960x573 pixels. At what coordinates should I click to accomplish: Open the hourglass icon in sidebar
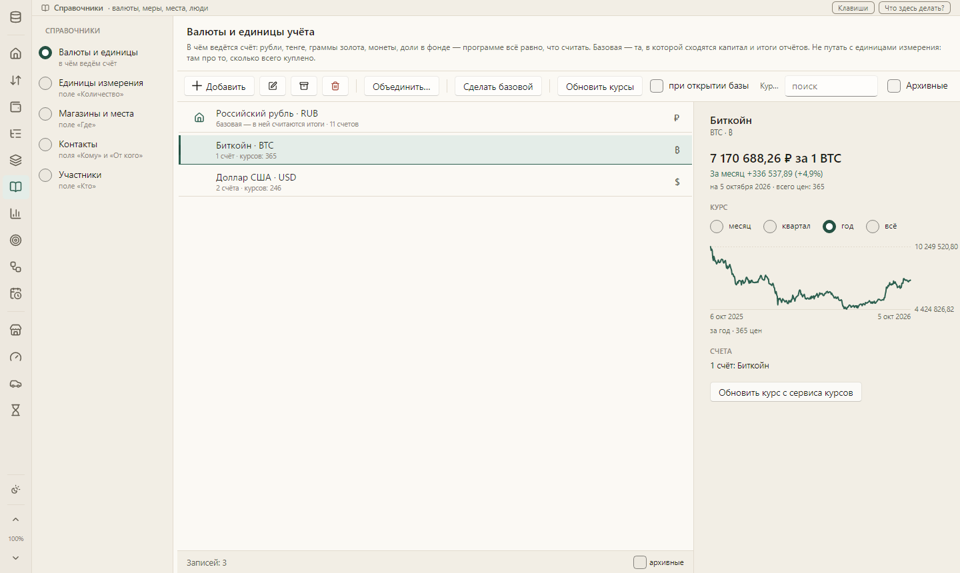16,410
